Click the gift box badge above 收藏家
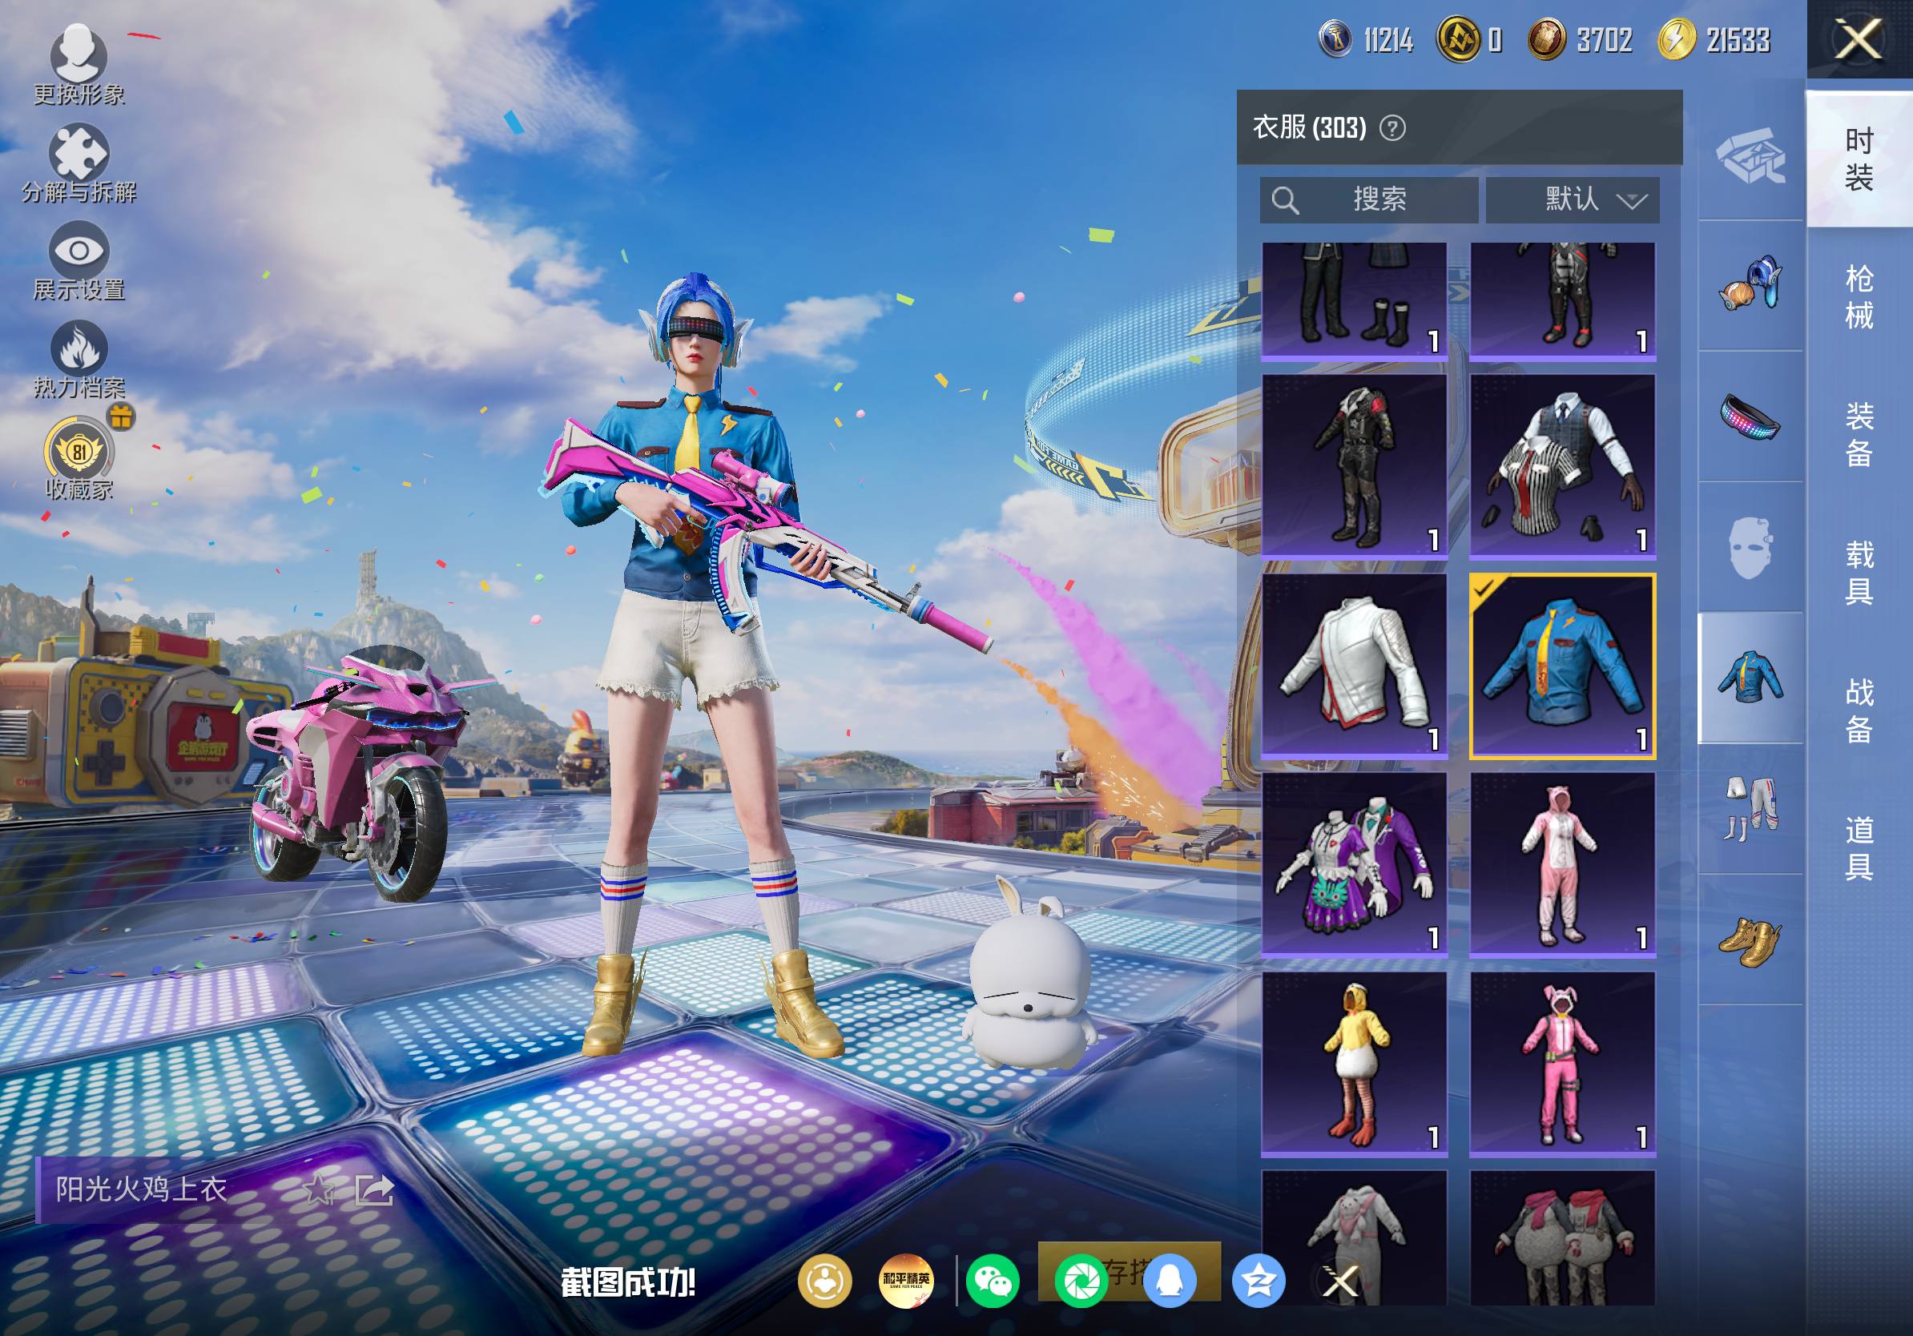Image resolution: width=1913 pixels, height=1336 pixels. [122, 416]
